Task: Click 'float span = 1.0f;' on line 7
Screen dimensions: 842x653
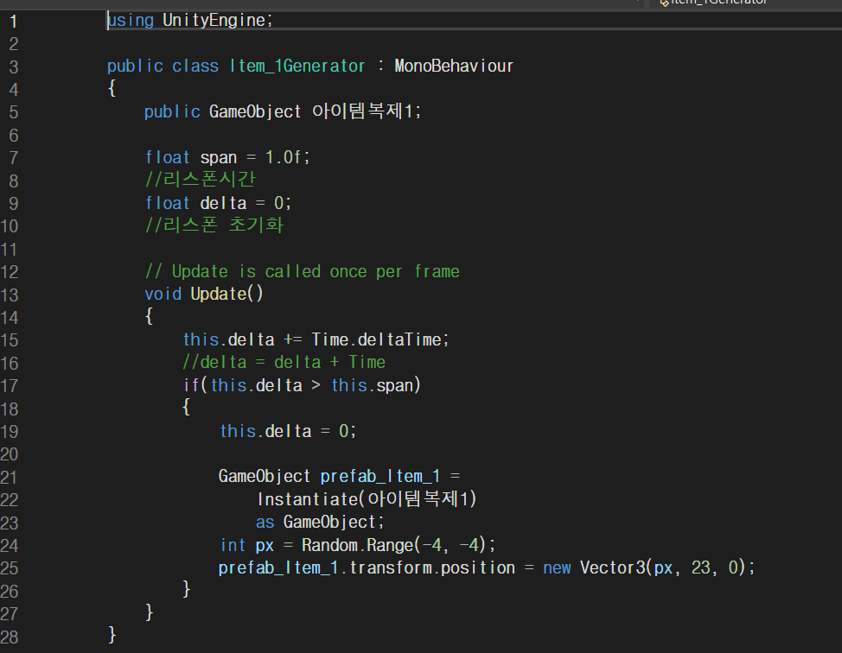Action: tap(227, 158)
